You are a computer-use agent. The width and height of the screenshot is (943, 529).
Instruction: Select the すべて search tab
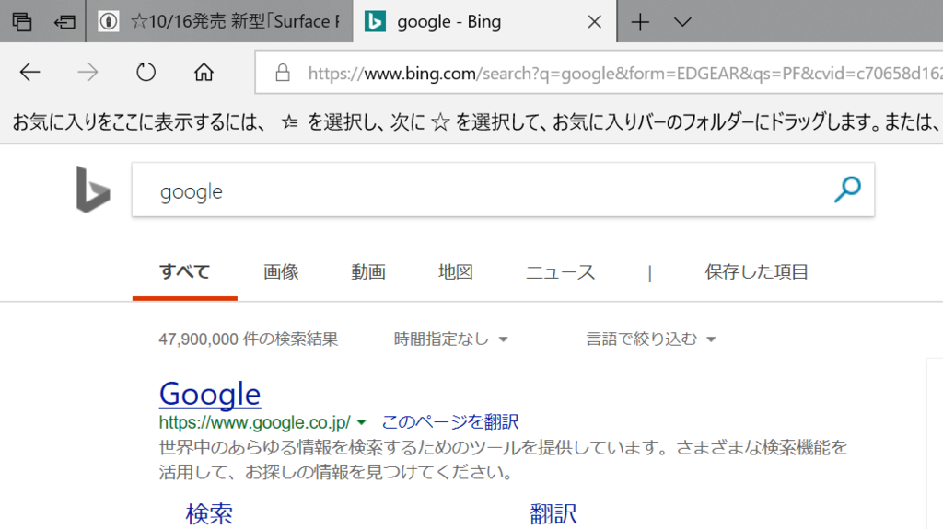point(184,272)
